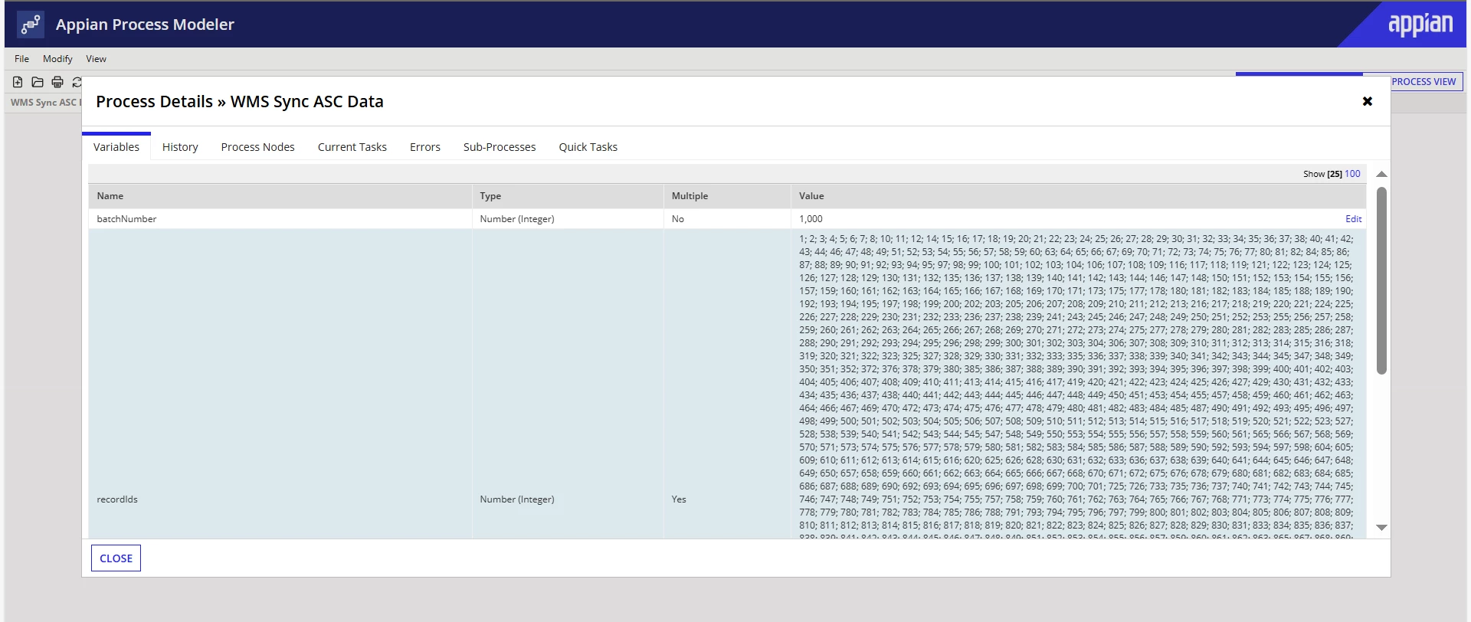Open a process model with the folder icon

(x=38, y=82)
